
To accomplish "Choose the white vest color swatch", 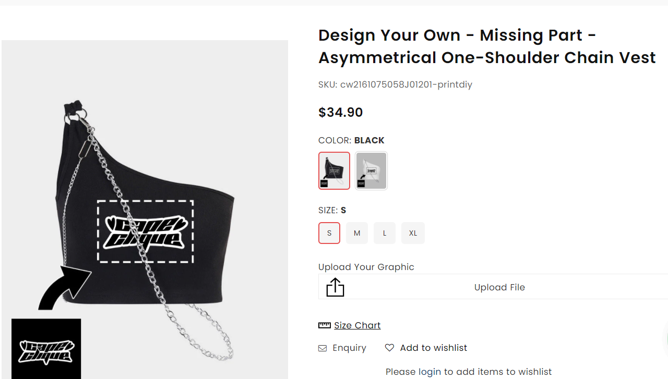I will [371, 170].
